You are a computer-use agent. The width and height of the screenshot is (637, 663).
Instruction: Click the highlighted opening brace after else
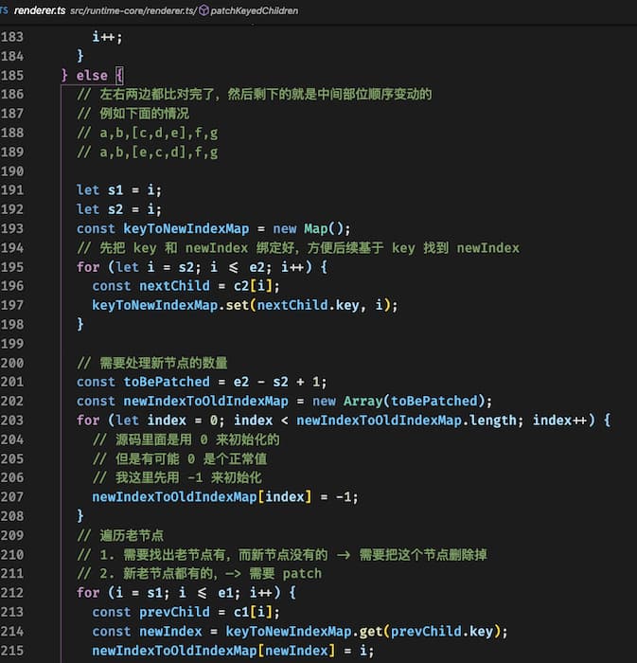(119, 75)
